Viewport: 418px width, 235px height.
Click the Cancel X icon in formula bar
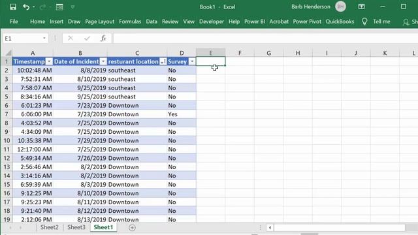[71, 39]
